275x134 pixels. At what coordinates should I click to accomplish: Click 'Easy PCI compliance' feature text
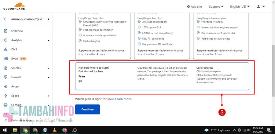(153, 38)
